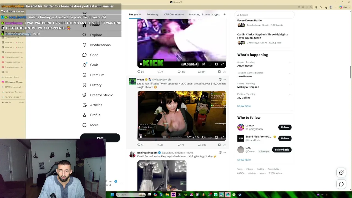
Task: Open the Windows taskbar Search field
Action: (x=130, y=195)
